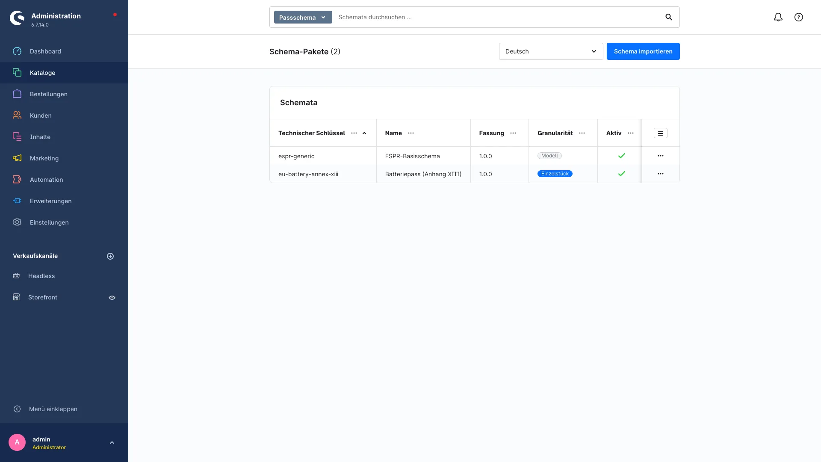Open Aktiv column options menu
The height and width of the screenshot is (462, 821).
631,133
